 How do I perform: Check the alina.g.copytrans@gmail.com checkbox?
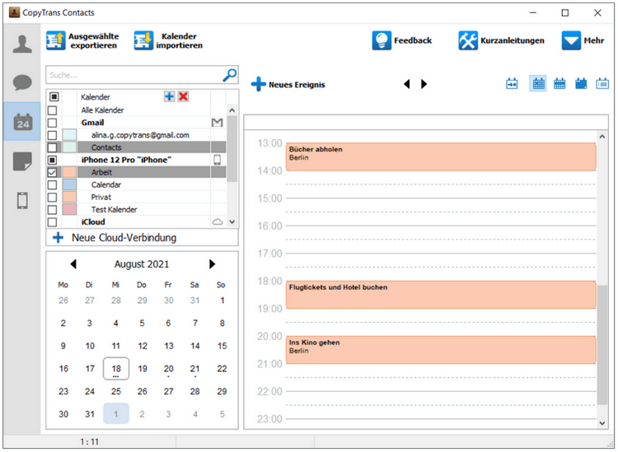click(52, 135)
